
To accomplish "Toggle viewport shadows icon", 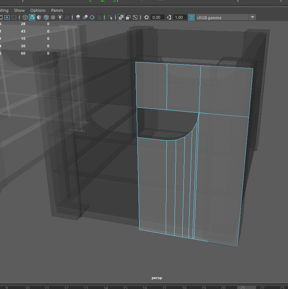I will click(67, 17).
